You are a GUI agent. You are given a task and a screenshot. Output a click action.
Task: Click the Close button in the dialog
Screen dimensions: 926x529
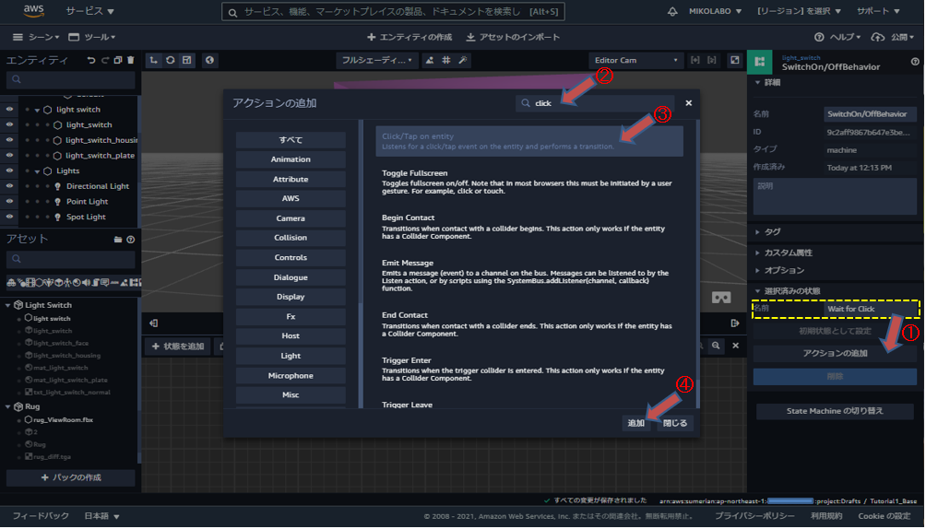click(675, 423)
